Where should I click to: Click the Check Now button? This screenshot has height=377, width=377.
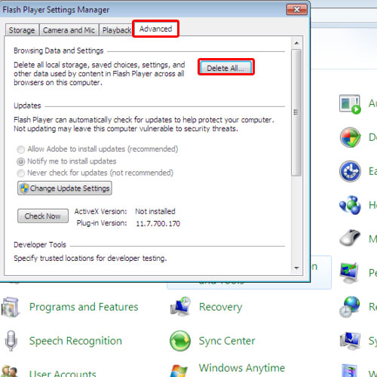(x=43, y=216)
